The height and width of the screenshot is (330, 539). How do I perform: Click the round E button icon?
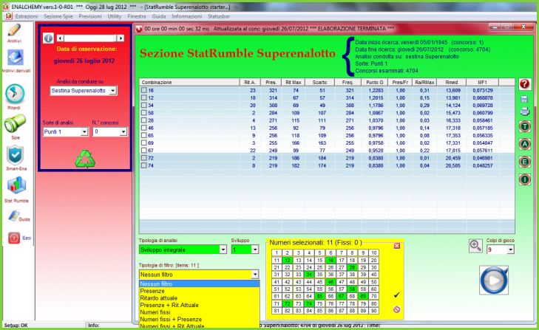tap(524, 162)
